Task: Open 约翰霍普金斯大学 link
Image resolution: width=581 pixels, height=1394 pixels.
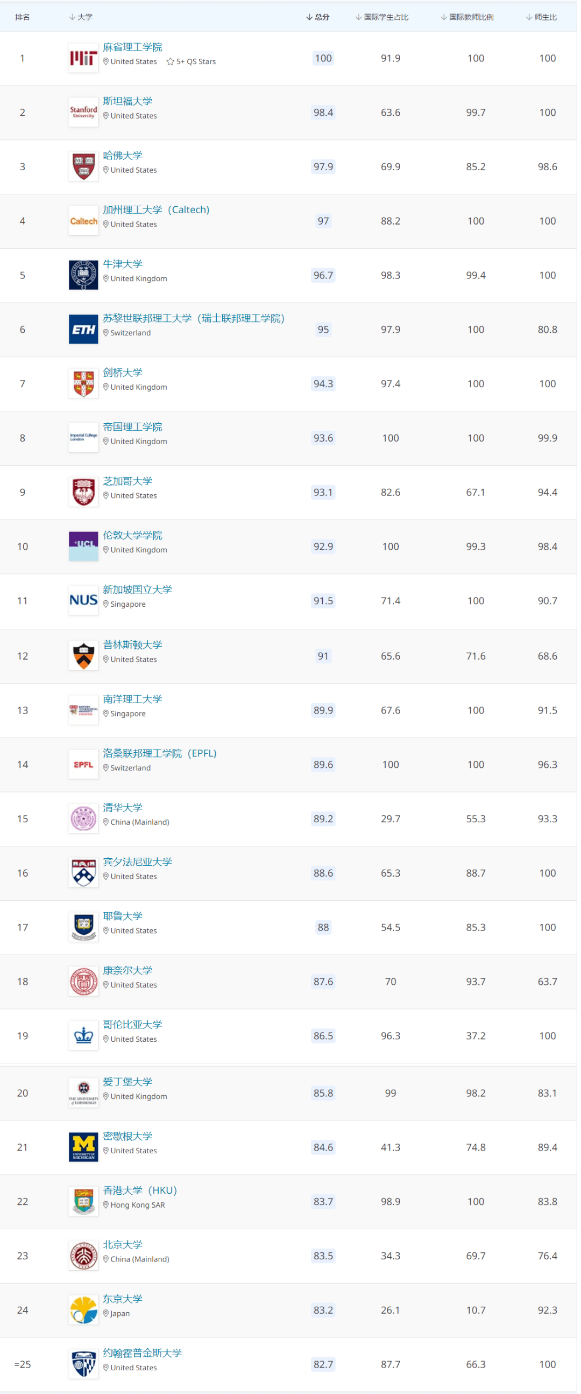Action: tap(143, 1354)
